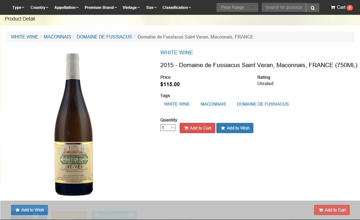Open the Country dropdown menu
This screenshot has width=360, height=220.
click(39, 7)
